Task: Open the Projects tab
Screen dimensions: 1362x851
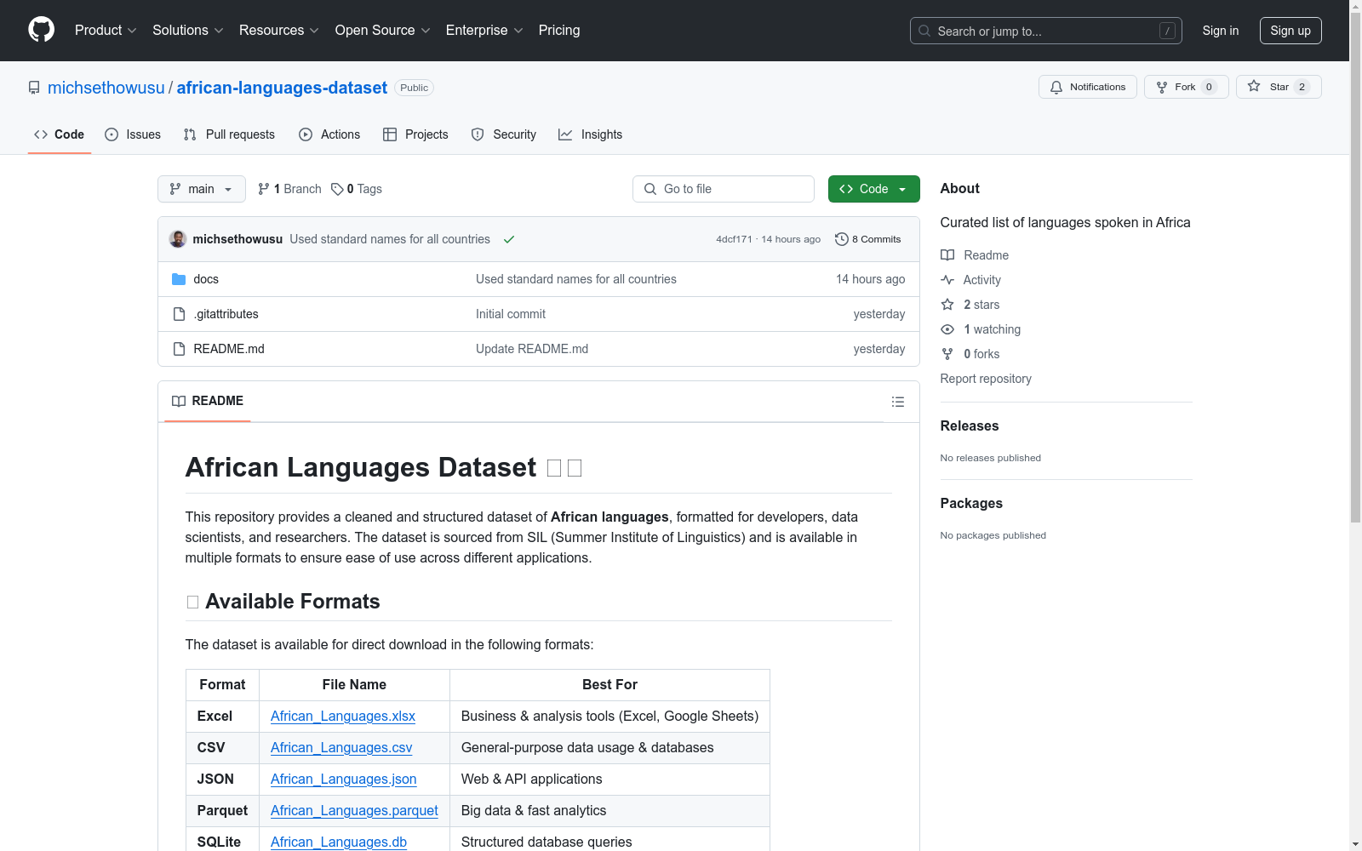Action: point(415,134)
